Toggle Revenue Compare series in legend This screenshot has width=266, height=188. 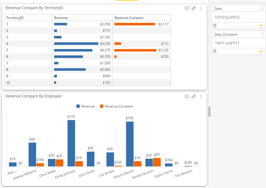pyautogui.click(x=116, y=106)
